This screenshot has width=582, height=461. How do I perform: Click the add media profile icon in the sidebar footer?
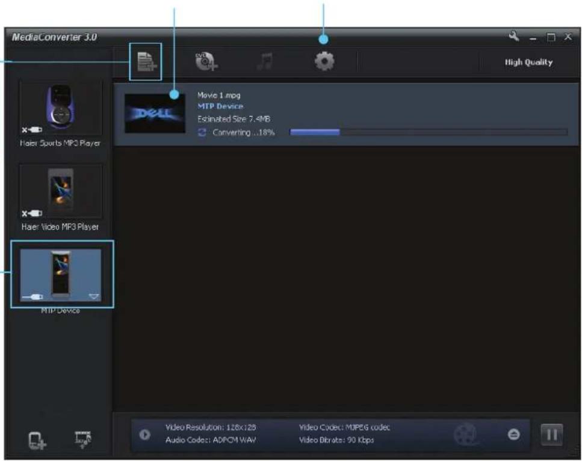[83, 439]
